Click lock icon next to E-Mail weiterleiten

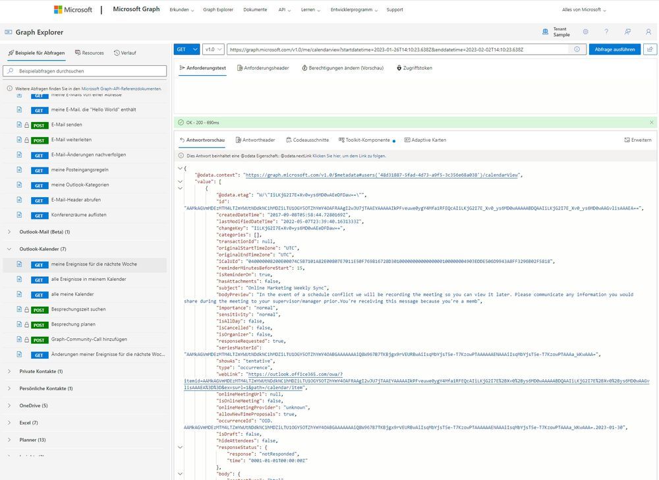pyautogui.click(x=26, y=140)
